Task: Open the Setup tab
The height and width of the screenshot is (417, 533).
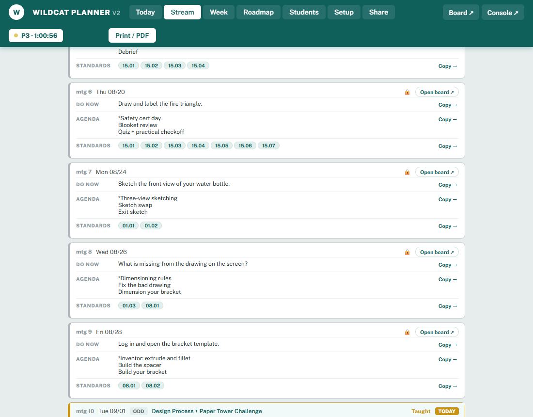Action: 344,12
